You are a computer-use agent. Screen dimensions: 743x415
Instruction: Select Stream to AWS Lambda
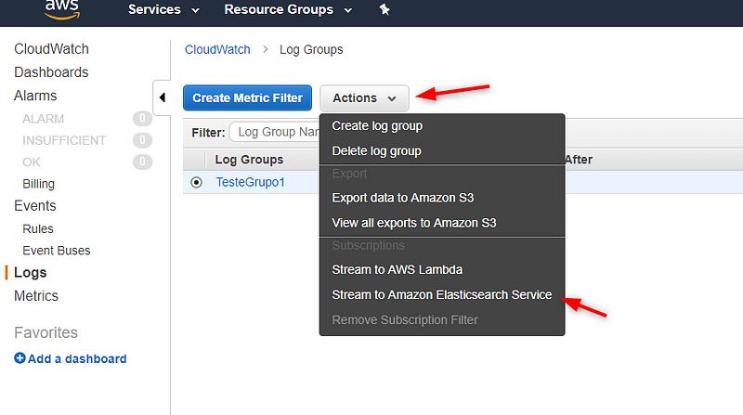tap(398, 270)
